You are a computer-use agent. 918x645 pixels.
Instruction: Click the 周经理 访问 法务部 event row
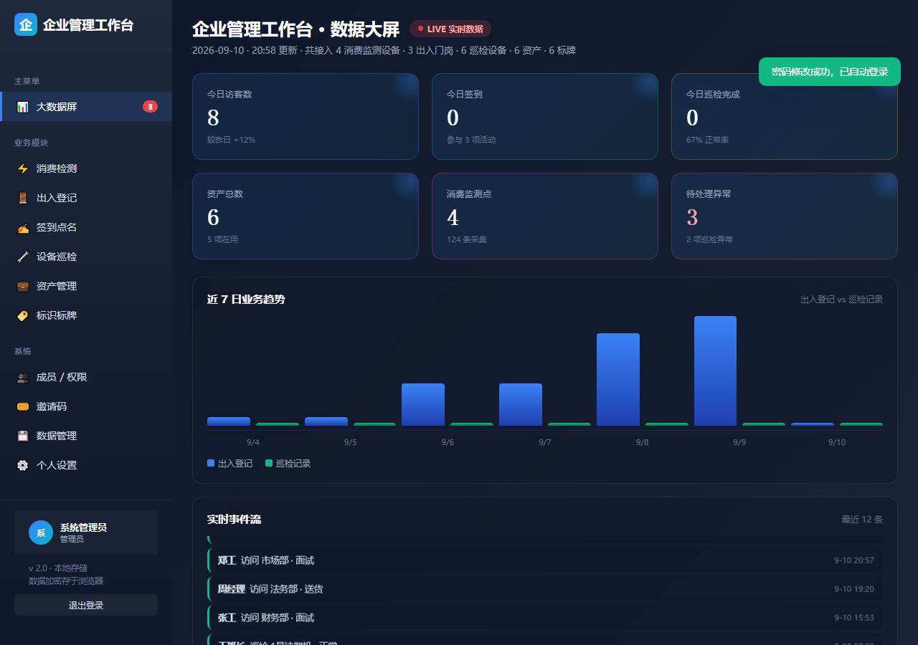(x=545, y=589)
